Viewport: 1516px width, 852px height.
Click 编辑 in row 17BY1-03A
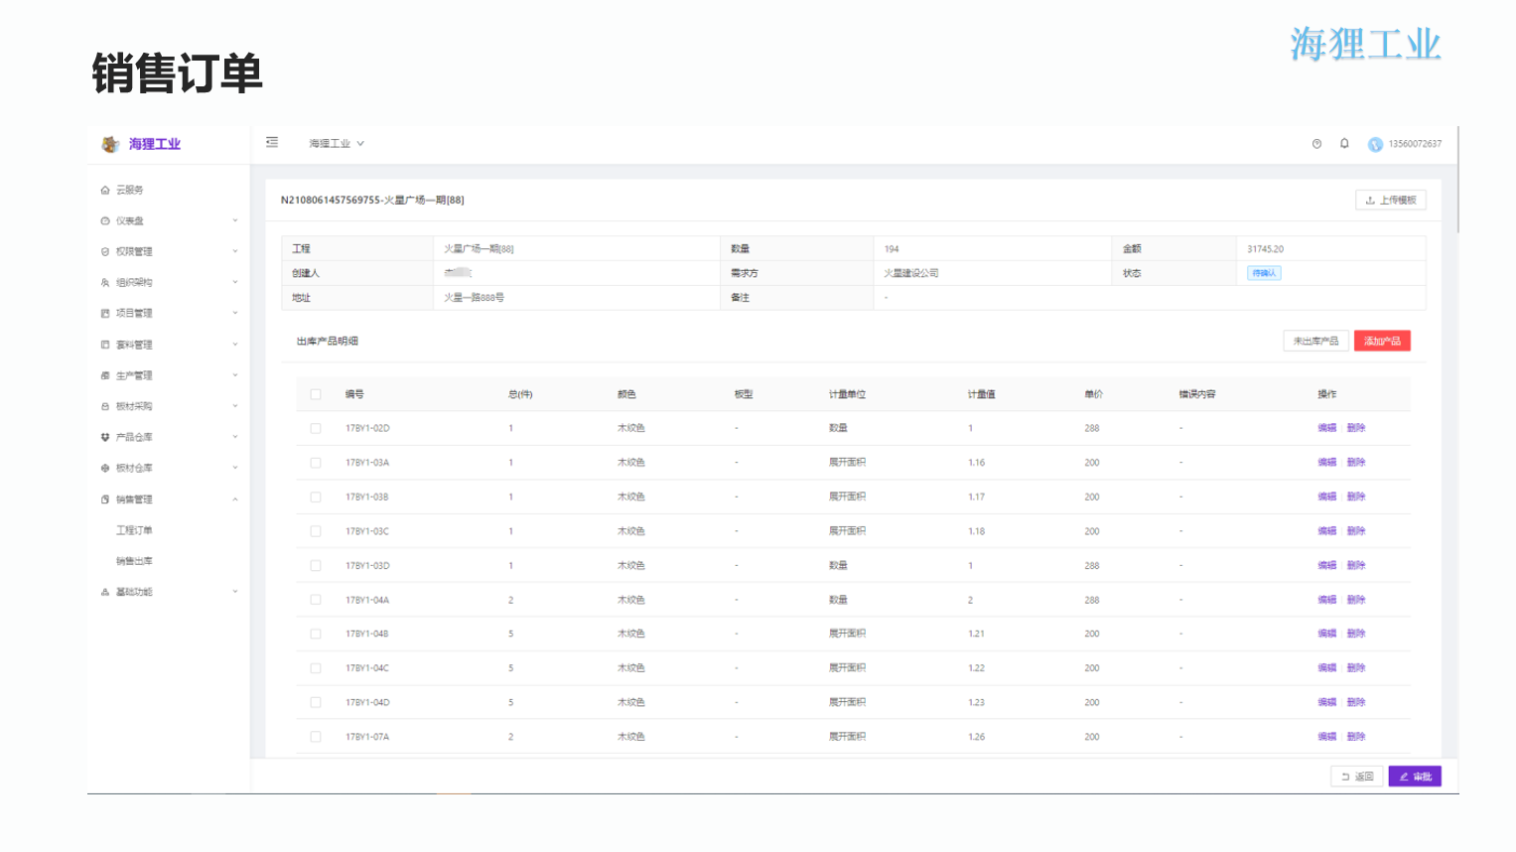[1326, 463]
